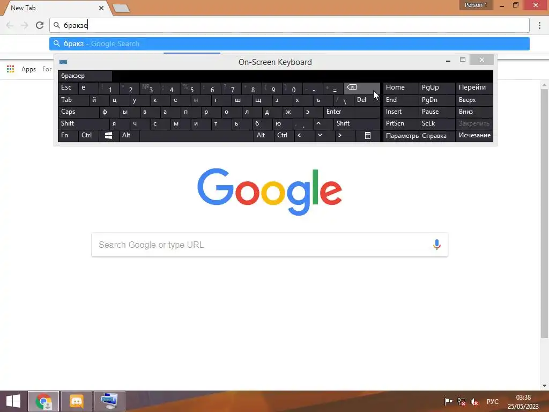Click the Chrome icon on the taskbar

(43, 401)
